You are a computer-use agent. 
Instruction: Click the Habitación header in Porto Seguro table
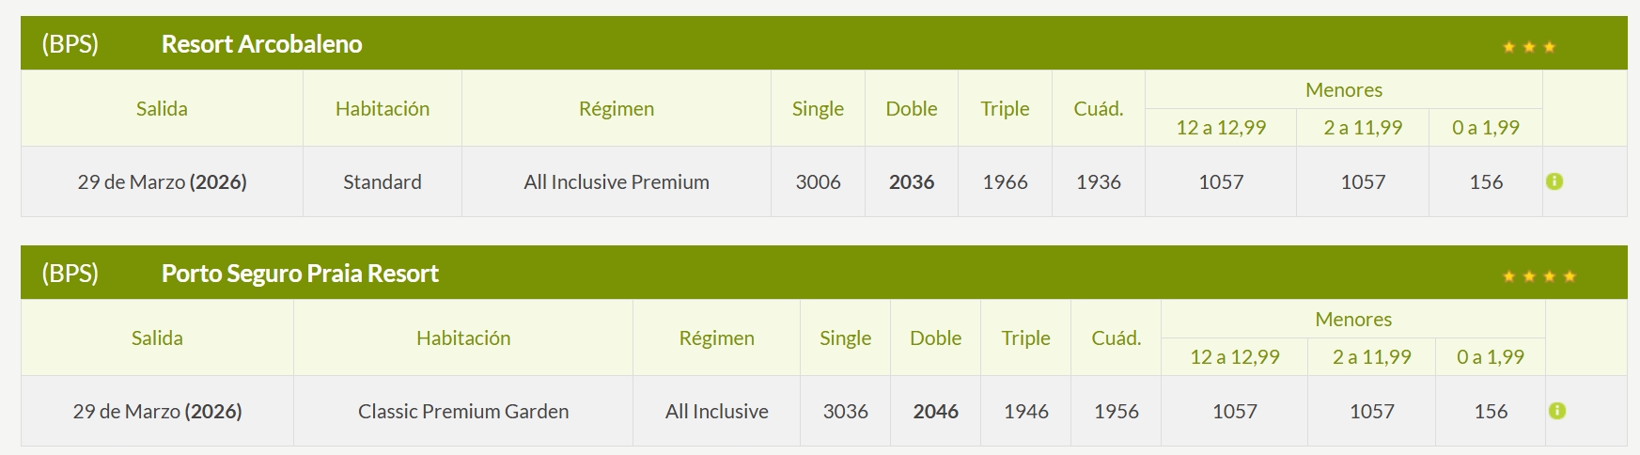tap(463, 338)
